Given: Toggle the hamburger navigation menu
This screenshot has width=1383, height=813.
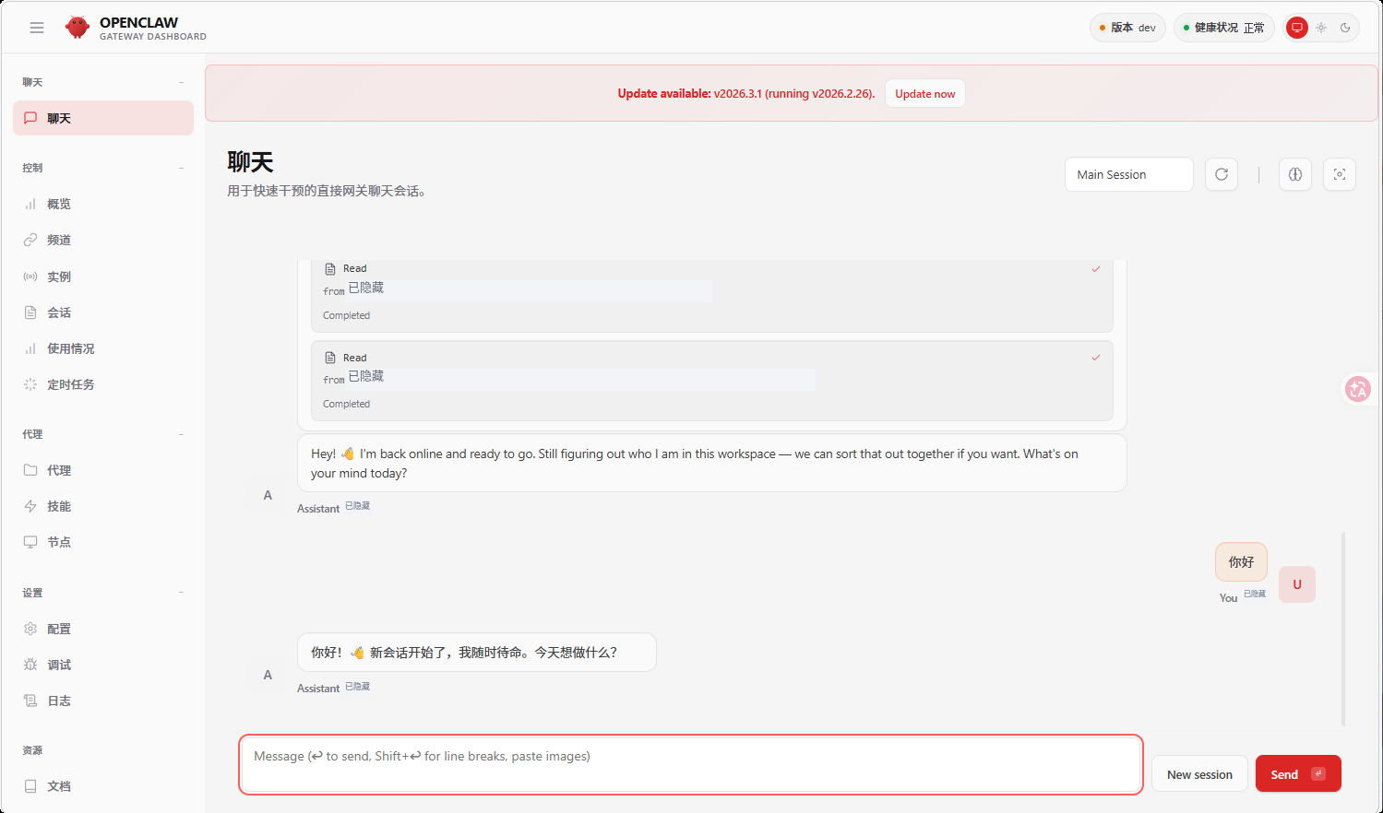Looking at the screenshot, I should [x=37, y=28].
